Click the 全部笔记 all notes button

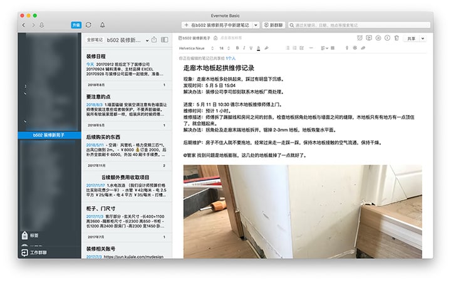95,39
